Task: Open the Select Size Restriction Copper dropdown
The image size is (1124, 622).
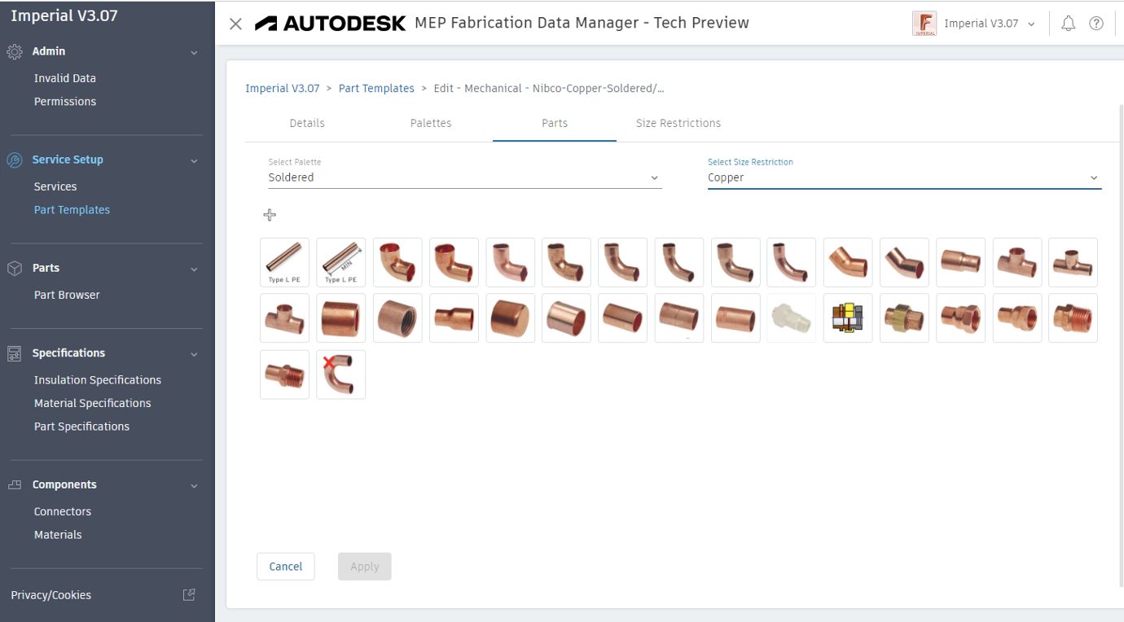Action: (x=904, y=177)
